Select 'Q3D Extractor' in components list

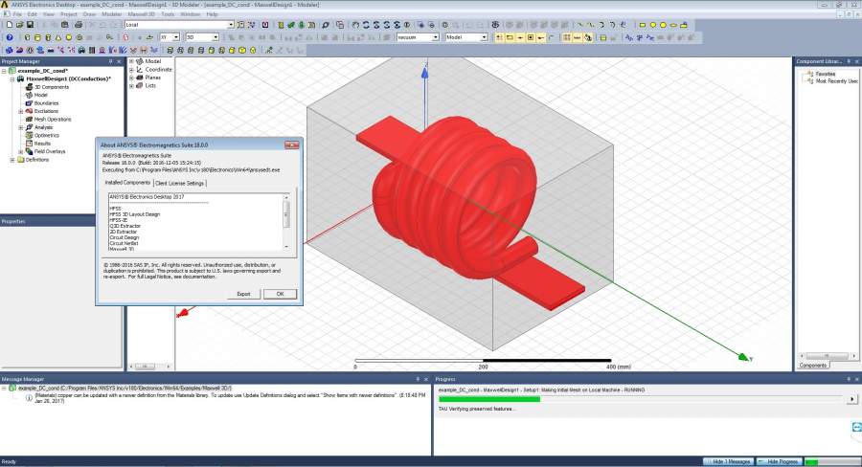125,226
